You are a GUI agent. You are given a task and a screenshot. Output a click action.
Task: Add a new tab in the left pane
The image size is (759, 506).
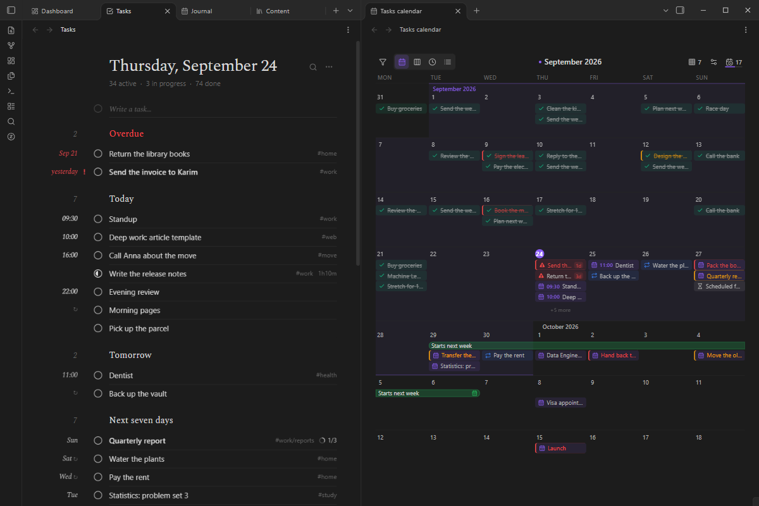(x=336, y=11)
